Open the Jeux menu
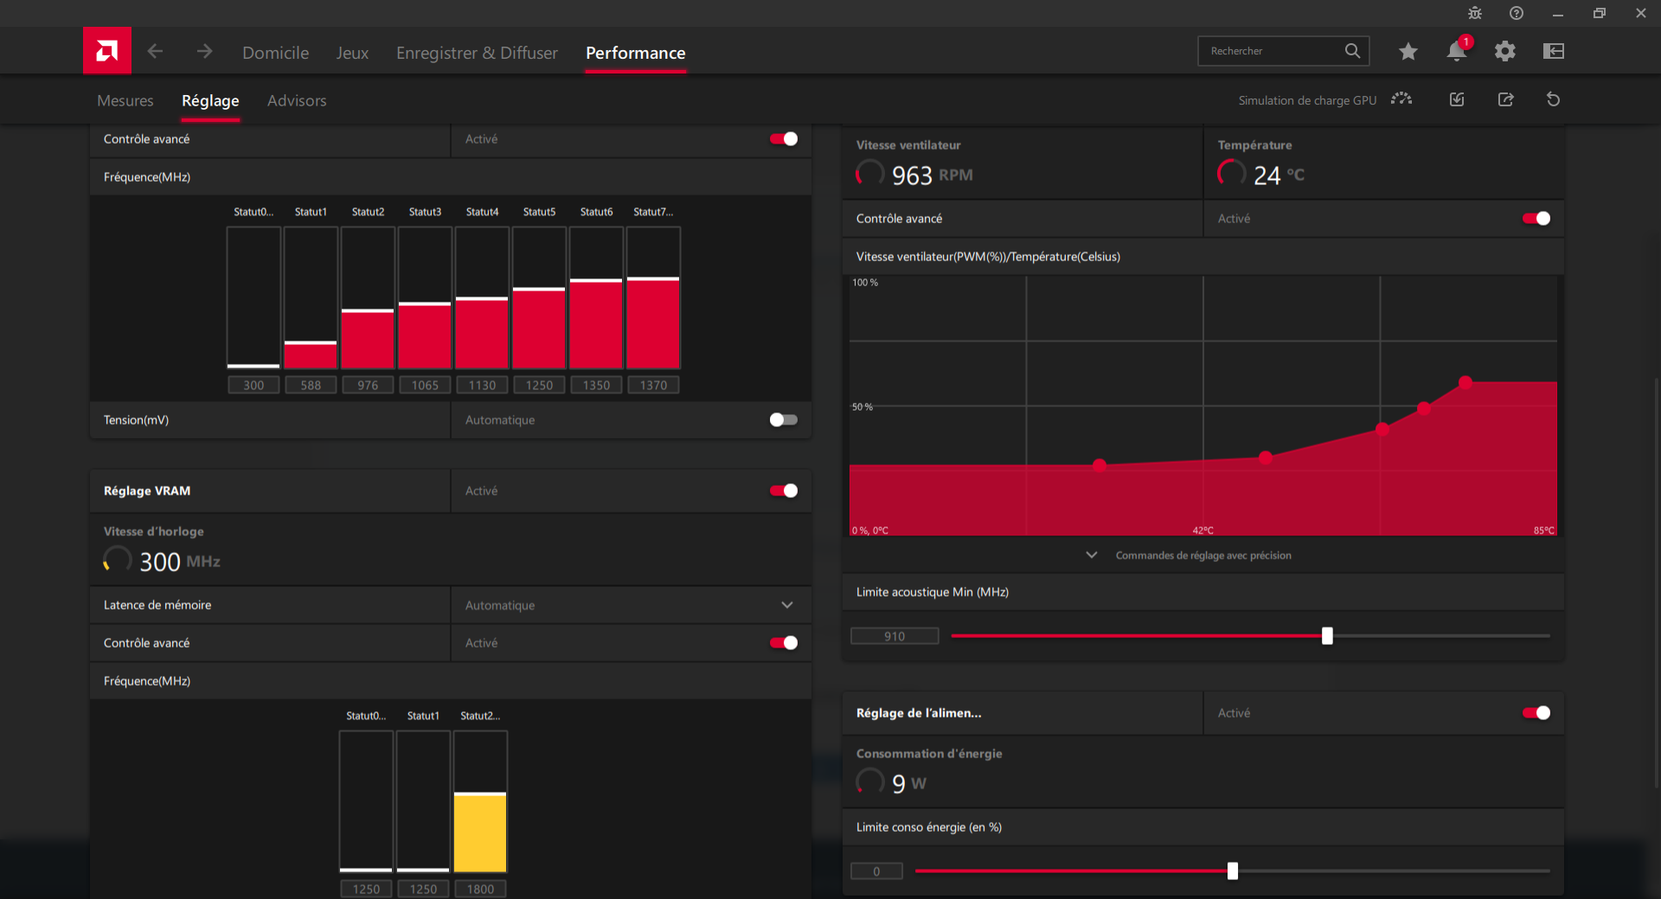 pos(352,53)
